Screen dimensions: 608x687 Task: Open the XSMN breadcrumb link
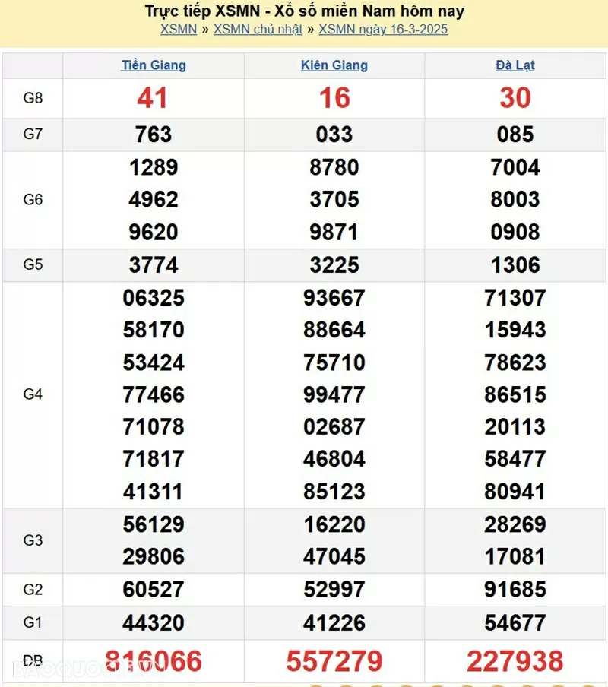point(179,30)
